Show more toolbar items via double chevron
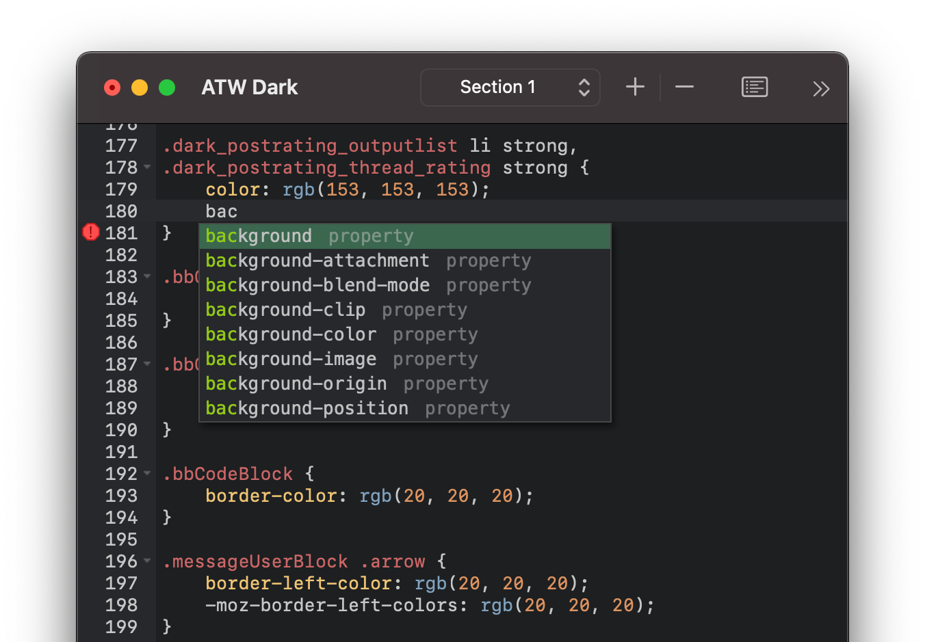This screenshot has width=925, height=642. [x=820, y=89]
